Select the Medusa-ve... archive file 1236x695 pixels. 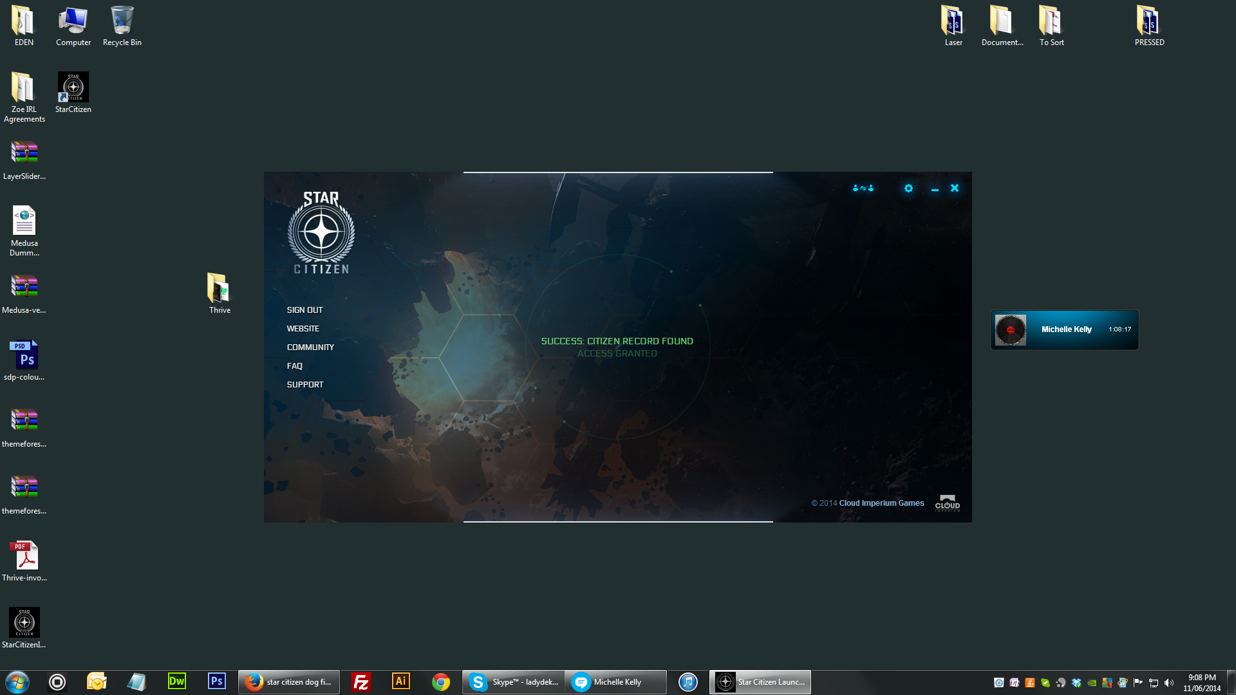pyautogui.click(x=24, y=294)
